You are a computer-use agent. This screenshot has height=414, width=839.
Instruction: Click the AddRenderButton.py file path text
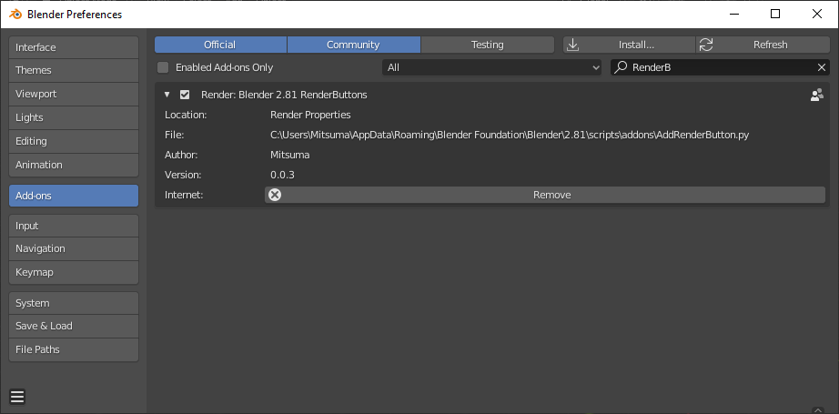510,135
